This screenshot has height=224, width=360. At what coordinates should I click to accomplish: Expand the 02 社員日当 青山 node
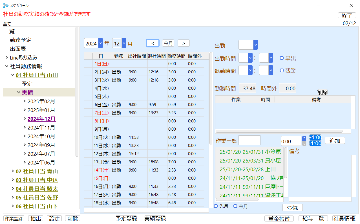(x=13, y=171)
